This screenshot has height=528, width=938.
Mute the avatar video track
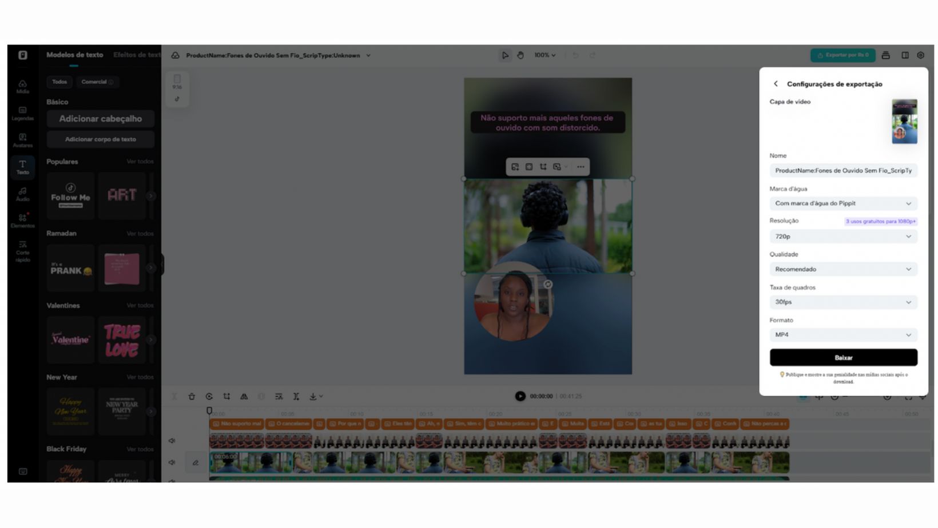[172, 441]
